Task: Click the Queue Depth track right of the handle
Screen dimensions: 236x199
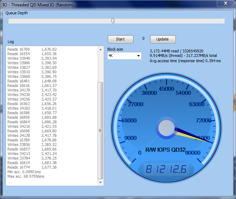Action: pyautogui.click(x=168, y=21)
